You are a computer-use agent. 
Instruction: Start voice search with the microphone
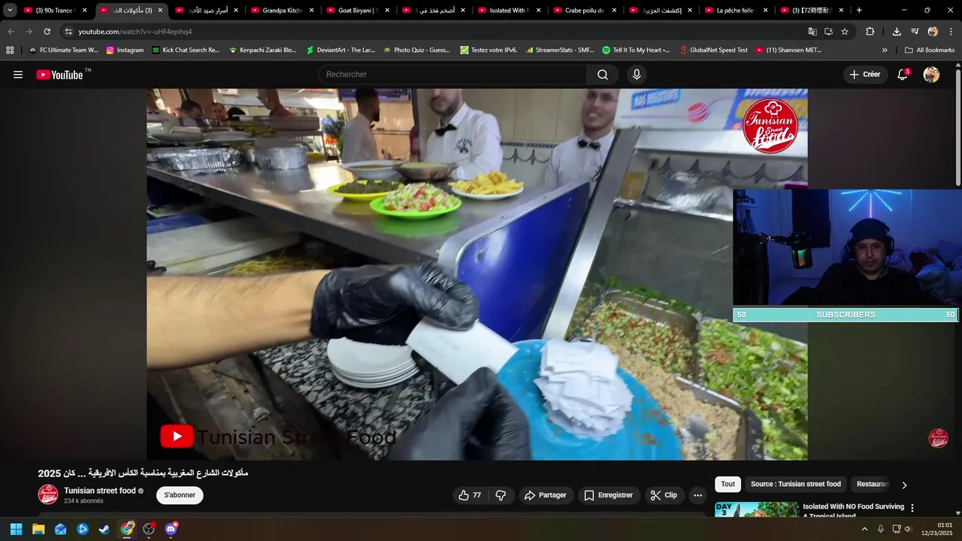click(x=637, y=74)
